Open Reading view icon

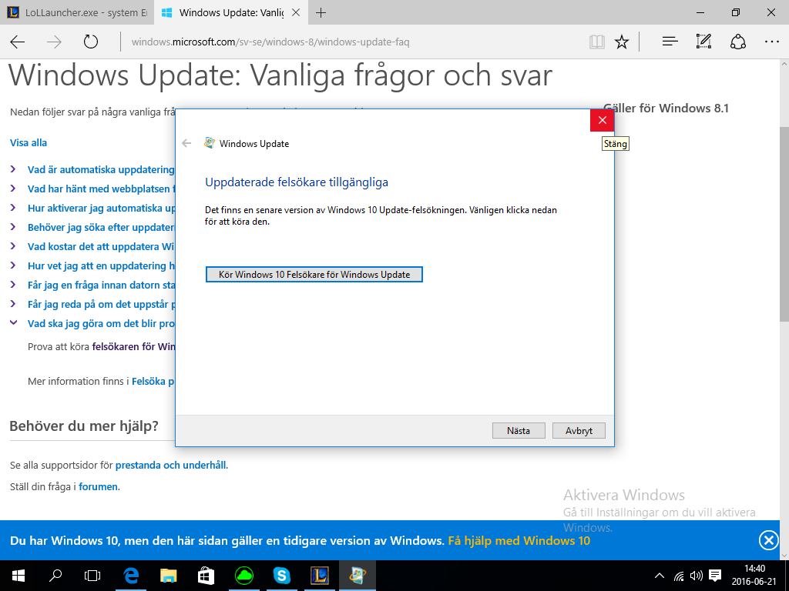click(597, 42)
